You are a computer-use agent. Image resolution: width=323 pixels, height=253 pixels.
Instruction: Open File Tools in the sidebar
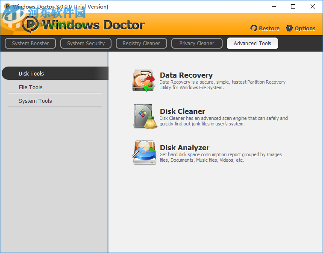(x=55, y=87)
